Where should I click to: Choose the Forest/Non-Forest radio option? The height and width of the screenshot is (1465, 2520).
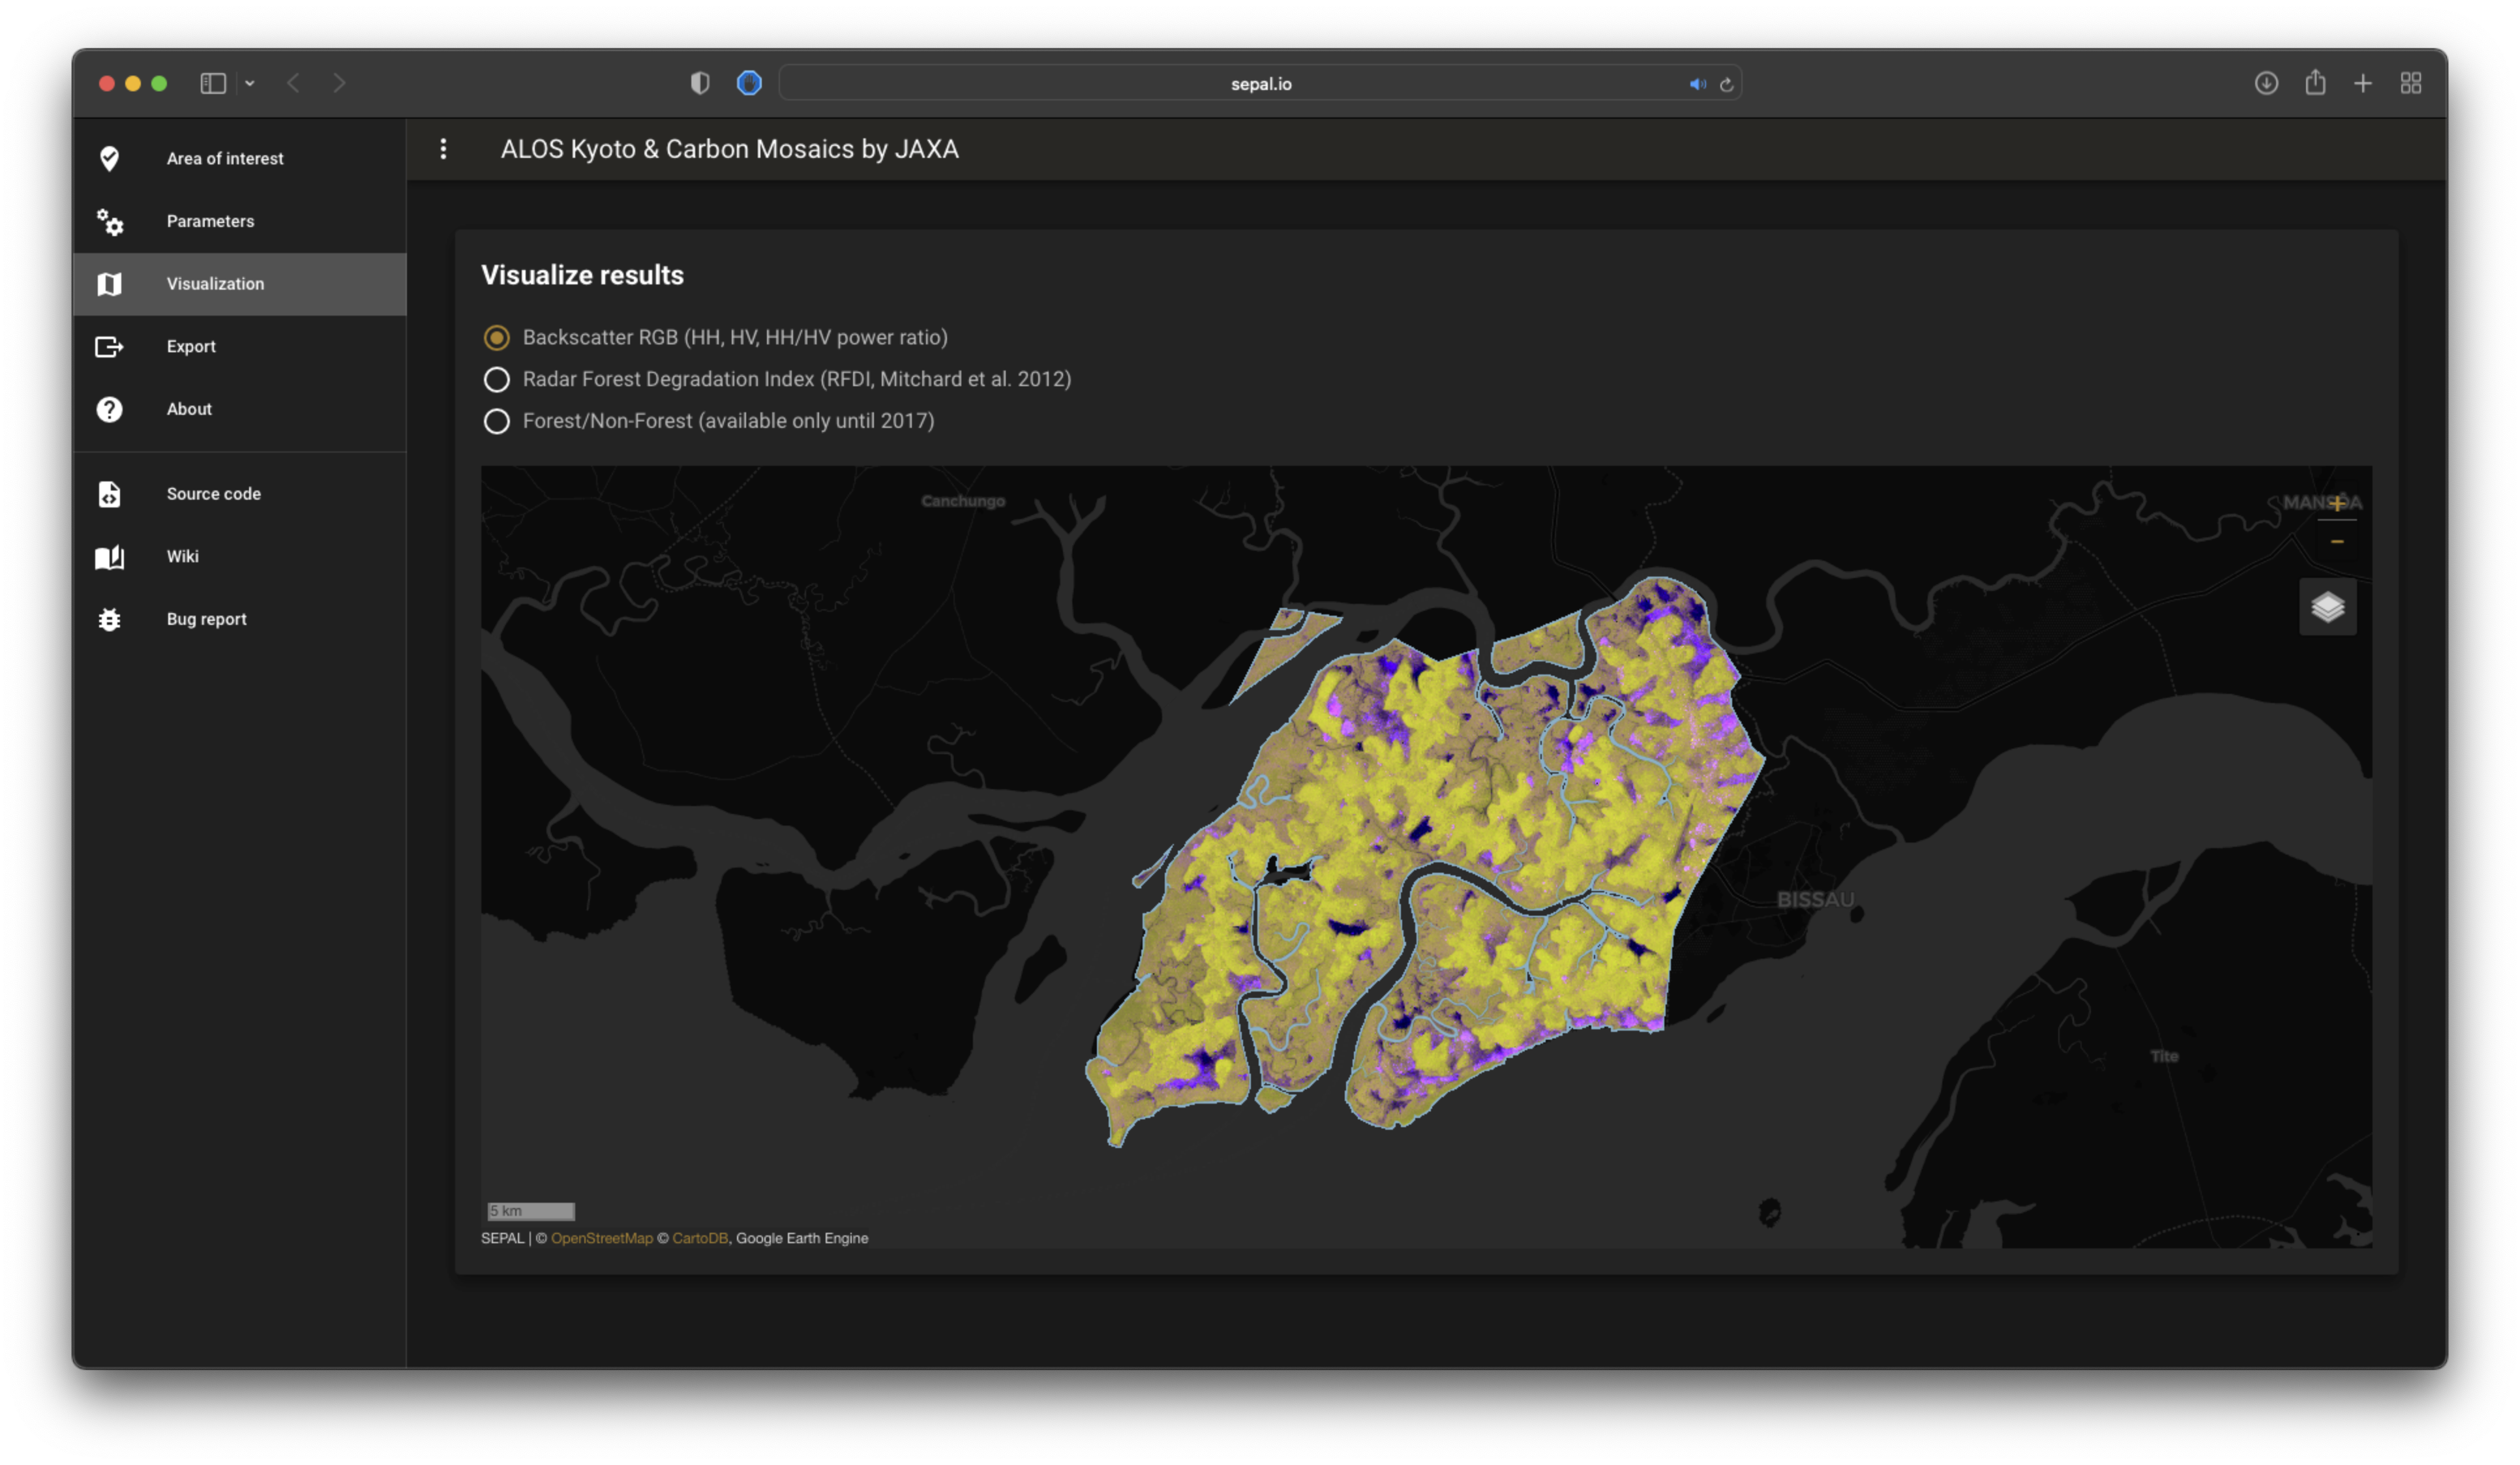tap(496, 421)
